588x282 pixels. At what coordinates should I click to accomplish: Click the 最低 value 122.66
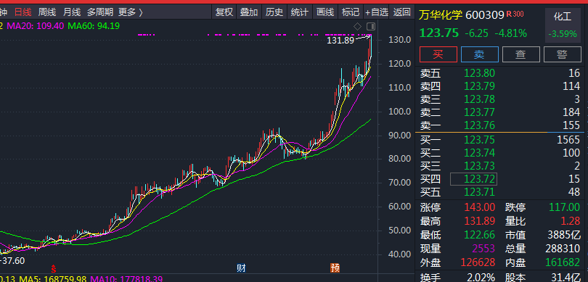coord(480,235)
